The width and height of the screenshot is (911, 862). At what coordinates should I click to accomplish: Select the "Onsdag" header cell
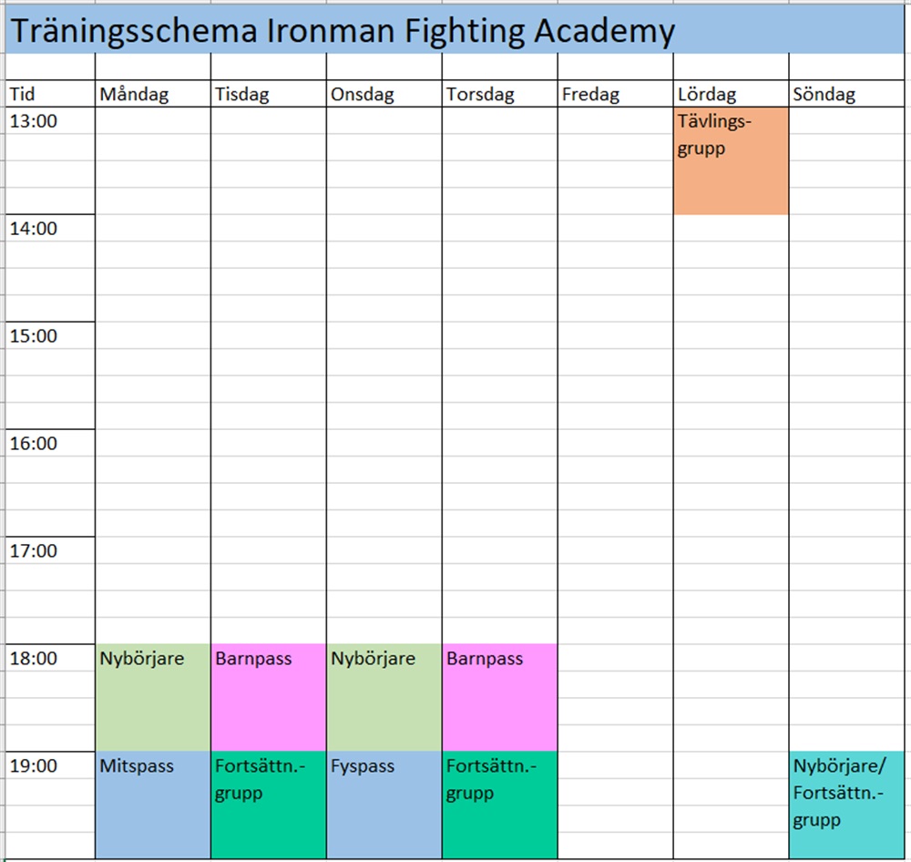384,94
